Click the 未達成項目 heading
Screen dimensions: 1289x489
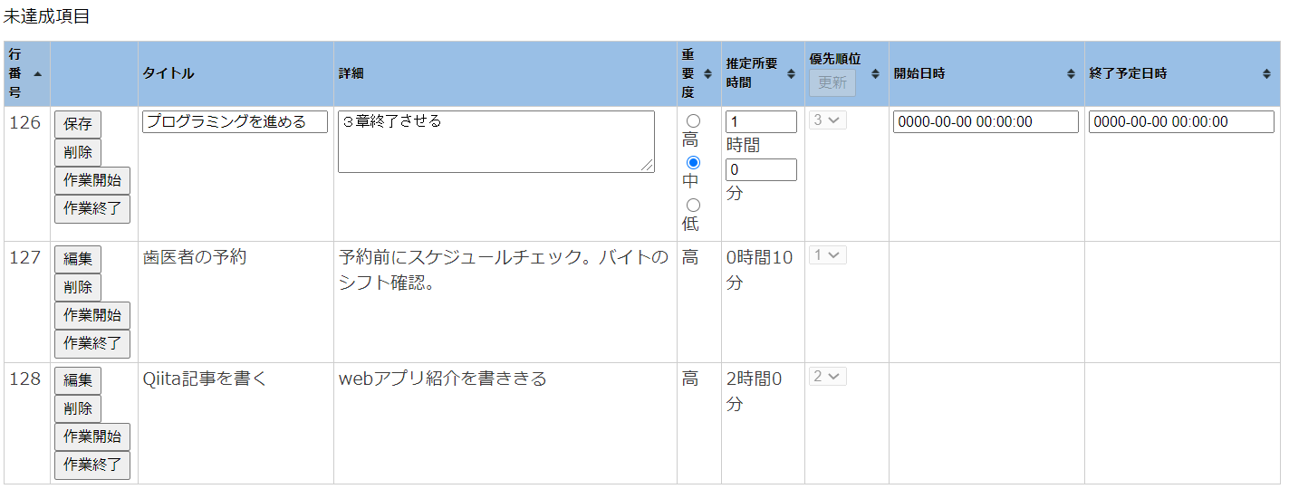pyautogui.click(x=46, y=16)
